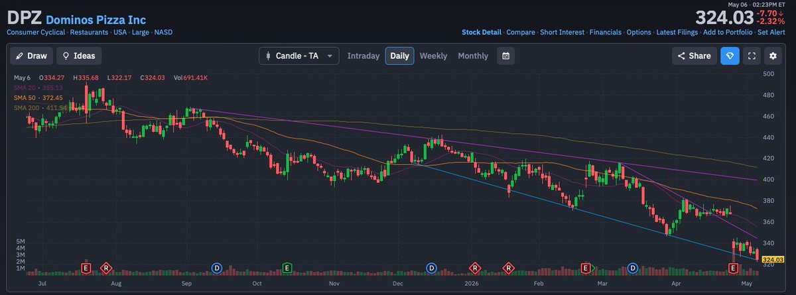The width and height of the screenshot is (796, 295).
Task: Open the Draw tools
Action: tap(31, 56)
